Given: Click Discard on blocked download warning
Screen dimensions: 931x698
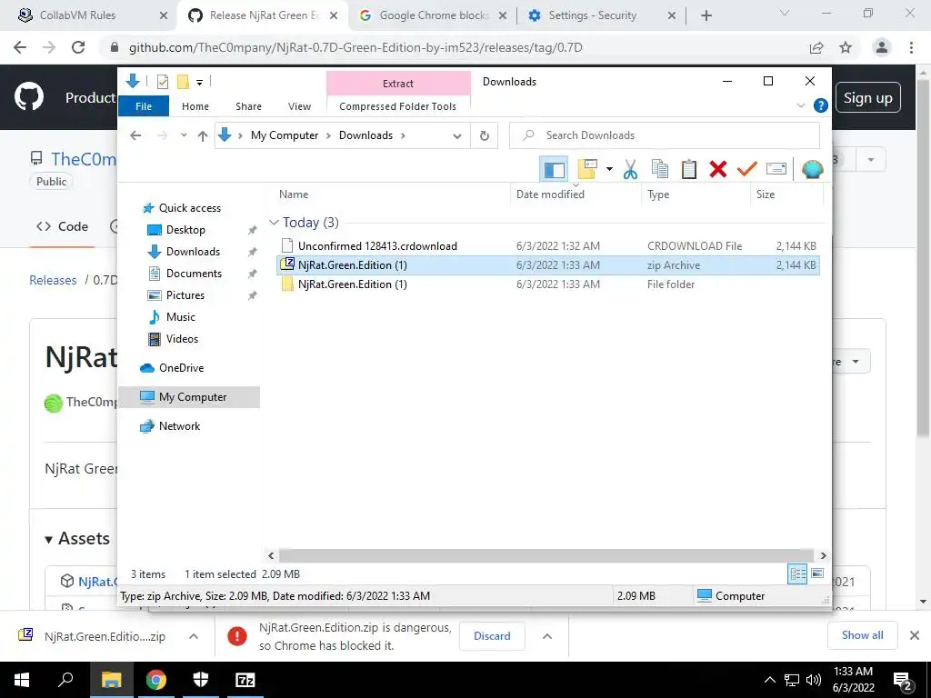Looking at the screenshot, I should click(x=492, y=636).
